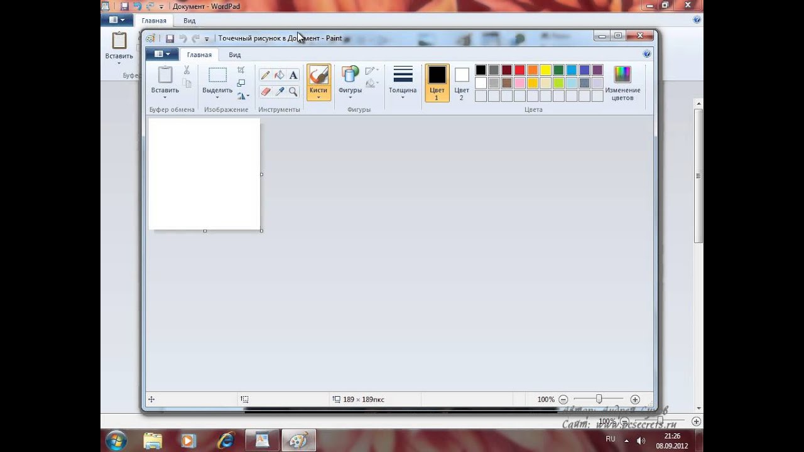804x452 pixels.
Task: Click the volume speaker icon in system tray
Action: pyautogui.click(x=641, y=440)
